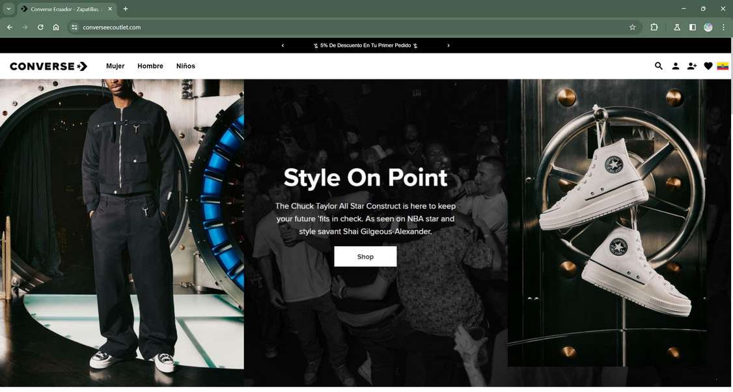The height and width of the screenshot is (392, 733).
Task: Bookmark page with the star icon
Action: point(633,27)
